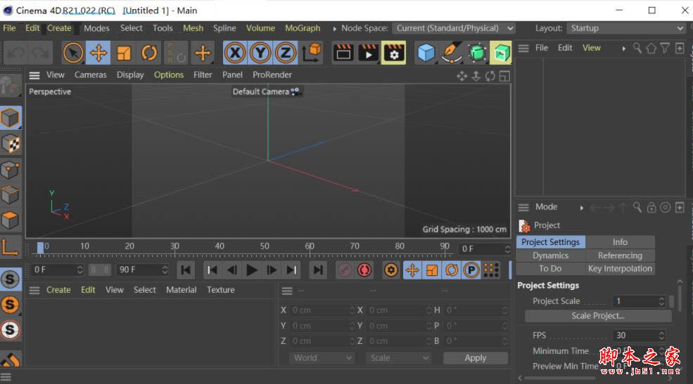Switch to Edges mode in the sidebar
The height and width of the screenshot is (384, 693).
point(11,195)
